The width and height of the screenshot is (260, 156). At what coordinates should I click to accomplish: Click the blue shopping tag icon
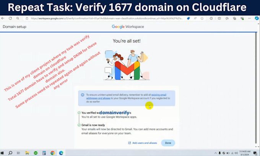pos(188,18)
